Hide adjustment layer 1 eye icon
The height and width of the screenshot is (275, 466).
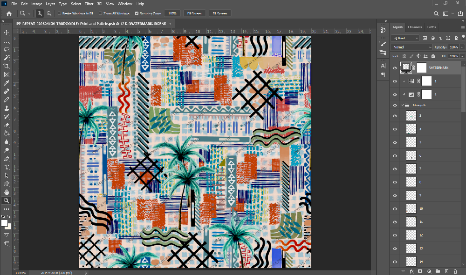(395, 81)
